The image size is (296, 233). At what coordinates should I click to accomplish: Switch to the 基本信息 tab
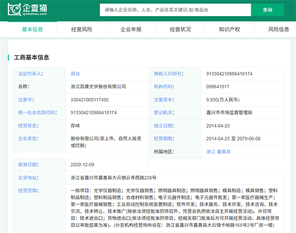(x=32, y=29)
